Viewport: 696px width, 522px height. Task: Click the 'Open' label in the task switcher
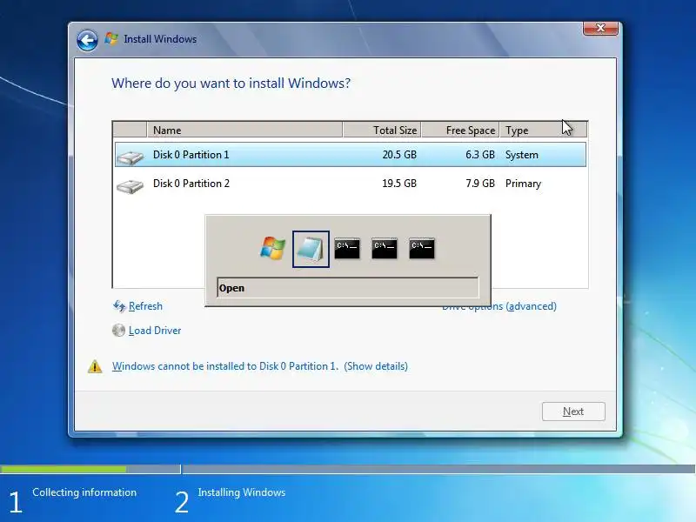click(231, 288)
